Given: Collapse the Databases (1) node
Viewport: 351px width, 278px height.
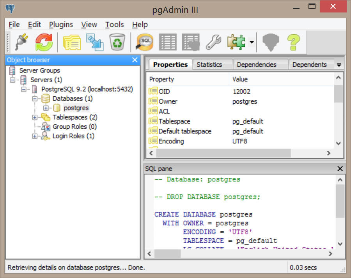Looking at the screenshot, I should pyautogui.click(x=35, y=99).
